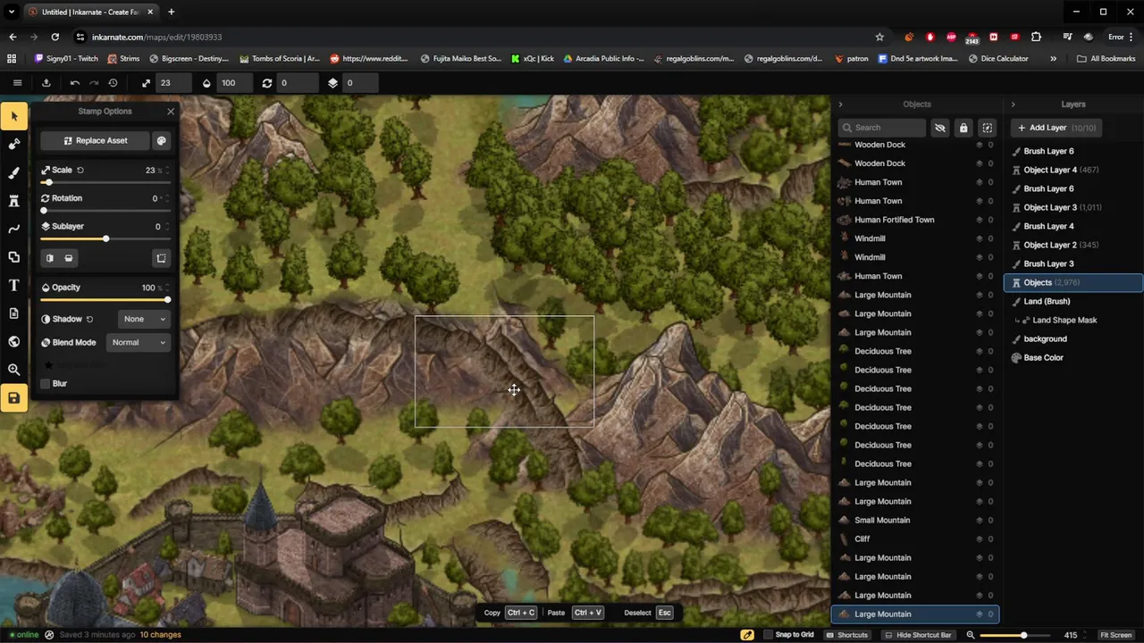The height and width of the screenshot is (643, 1144).
Task: Click the Sublayer value stepper arrows
Action: coord(167,227)
